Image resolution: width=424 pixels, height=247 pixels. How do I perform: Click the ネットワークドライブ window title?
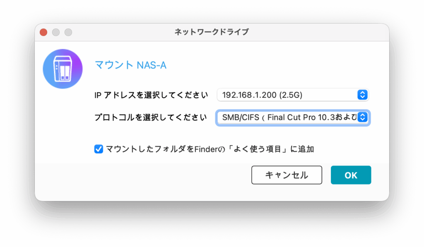click(212, 32)
